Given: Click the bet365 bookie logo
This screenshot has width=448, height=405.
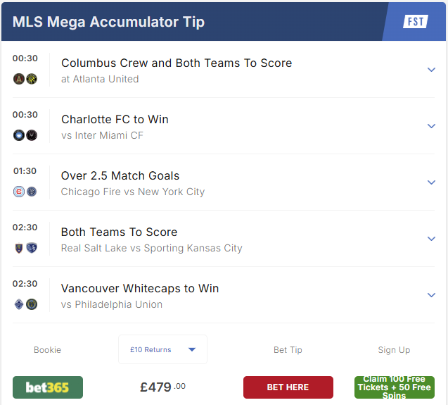Looking at the screenshot, I should pos(48,387).
